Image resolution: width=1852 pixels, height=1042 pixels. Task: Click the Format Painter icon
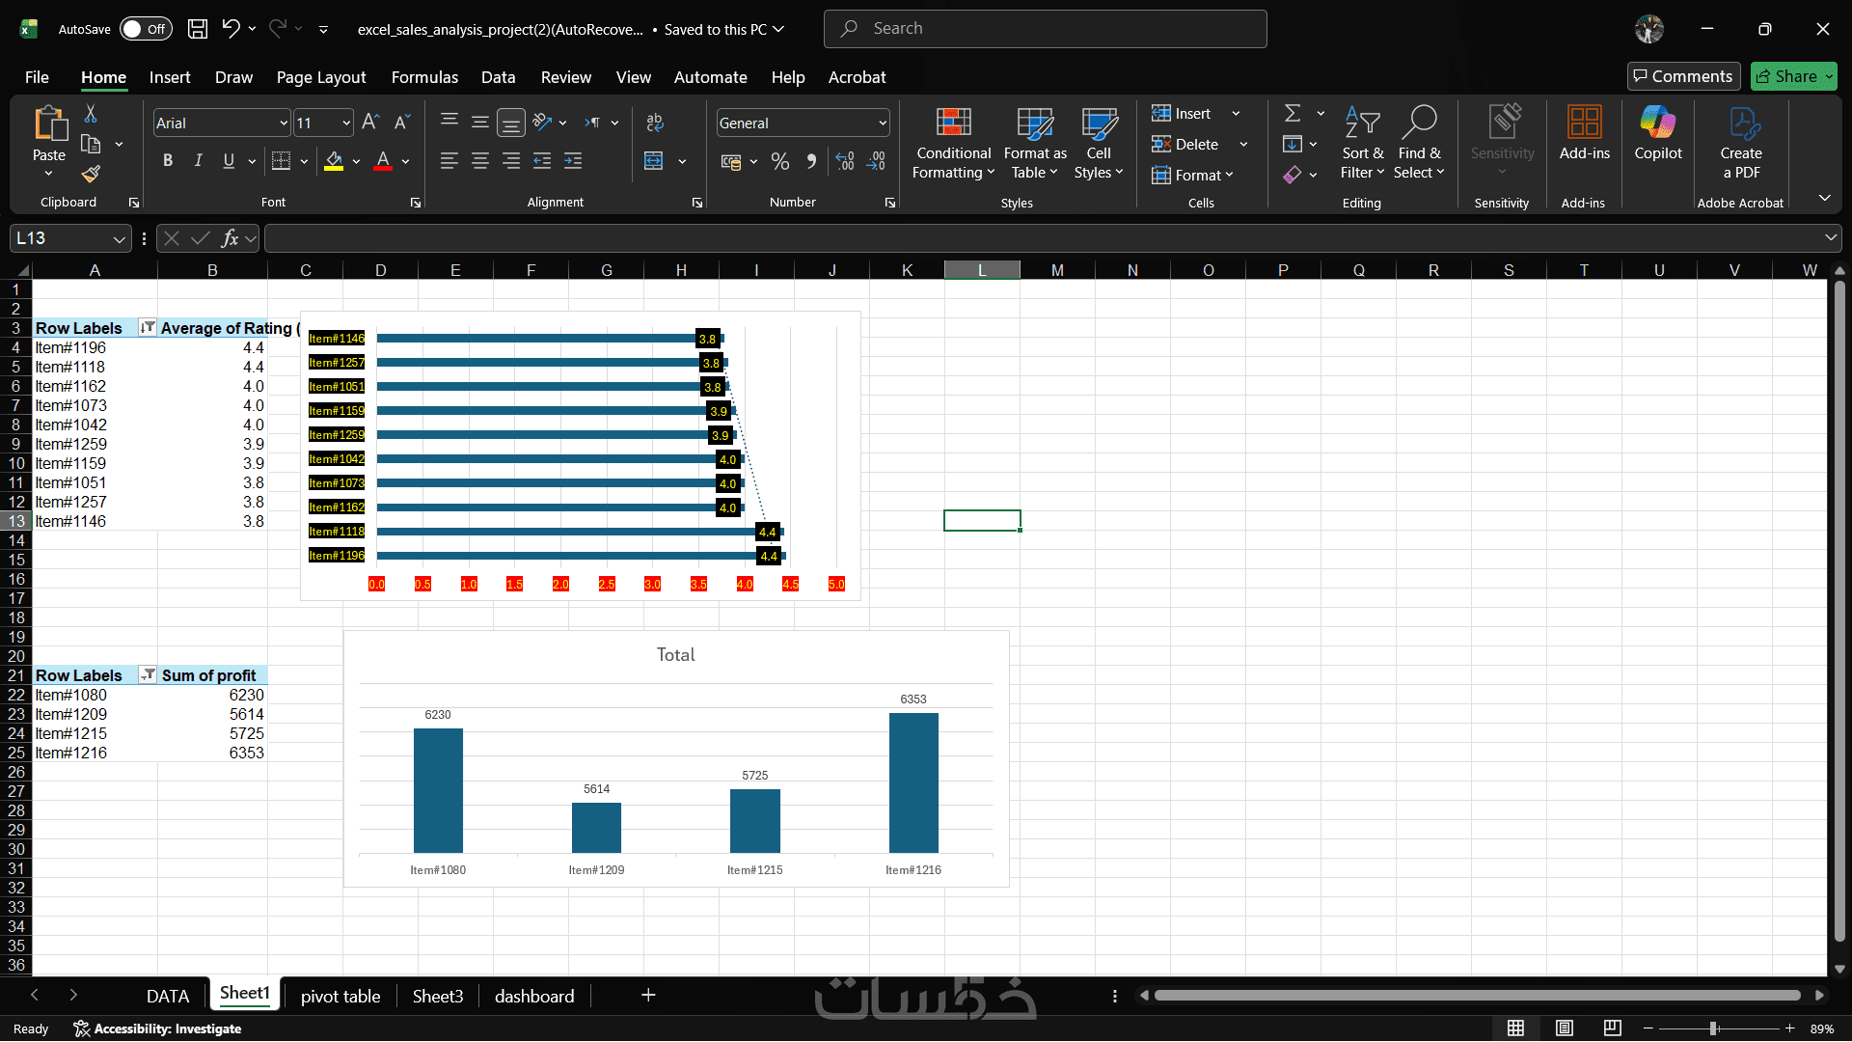(91, 175)
